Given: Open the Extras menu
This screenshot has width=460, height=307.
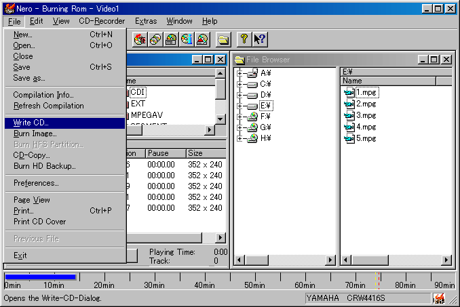Looking at the screenshot, I should coord(146,21).
